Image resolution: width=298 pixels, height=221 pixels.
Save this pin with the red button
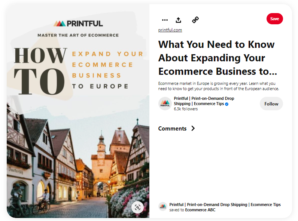[274, 19]
